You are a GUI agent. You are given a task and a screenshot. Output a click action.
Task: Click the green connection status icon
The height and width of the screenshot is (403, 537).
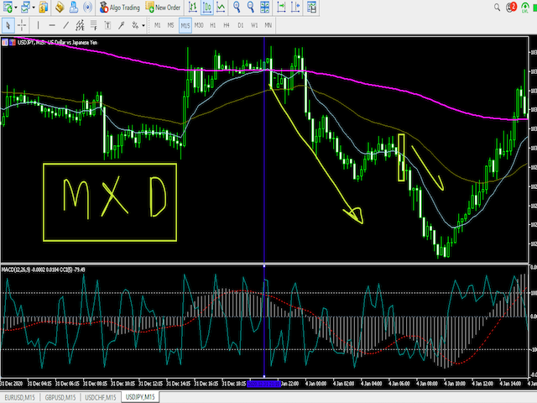click(x=525, y=8)
